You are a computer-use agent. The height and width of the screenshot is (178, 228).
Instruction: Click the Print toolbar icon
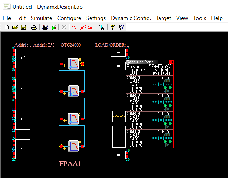click(34, 27)
